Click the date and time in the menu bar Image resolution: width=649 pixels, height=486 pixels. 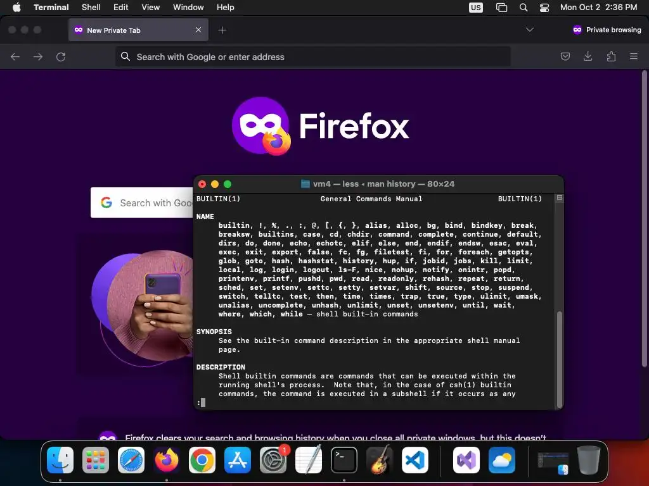tap(598, 7)
